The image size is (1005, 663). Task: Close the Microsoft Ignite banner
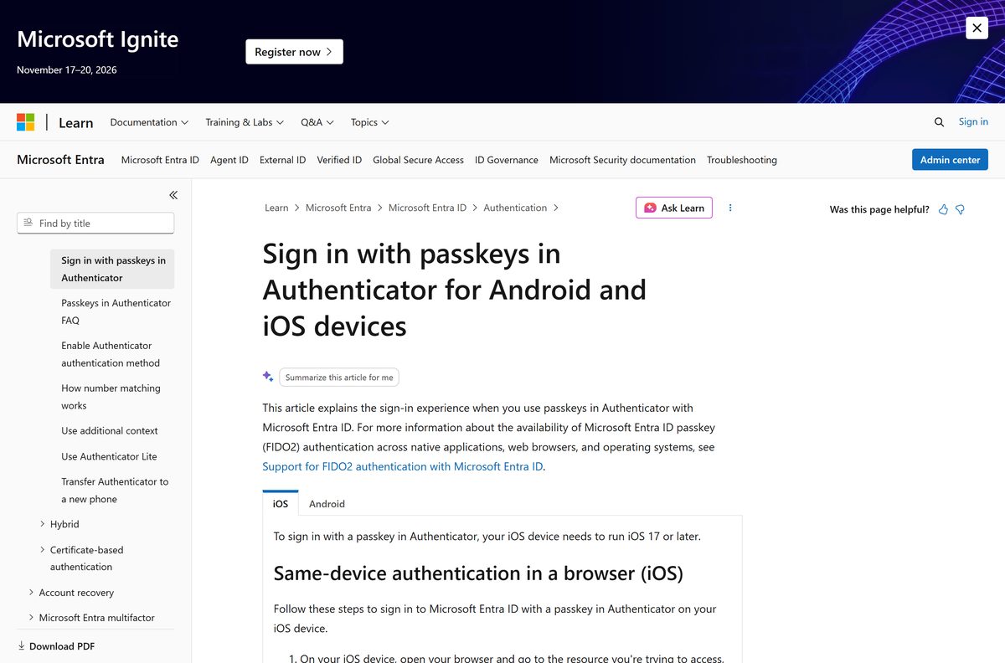[977, 28]
